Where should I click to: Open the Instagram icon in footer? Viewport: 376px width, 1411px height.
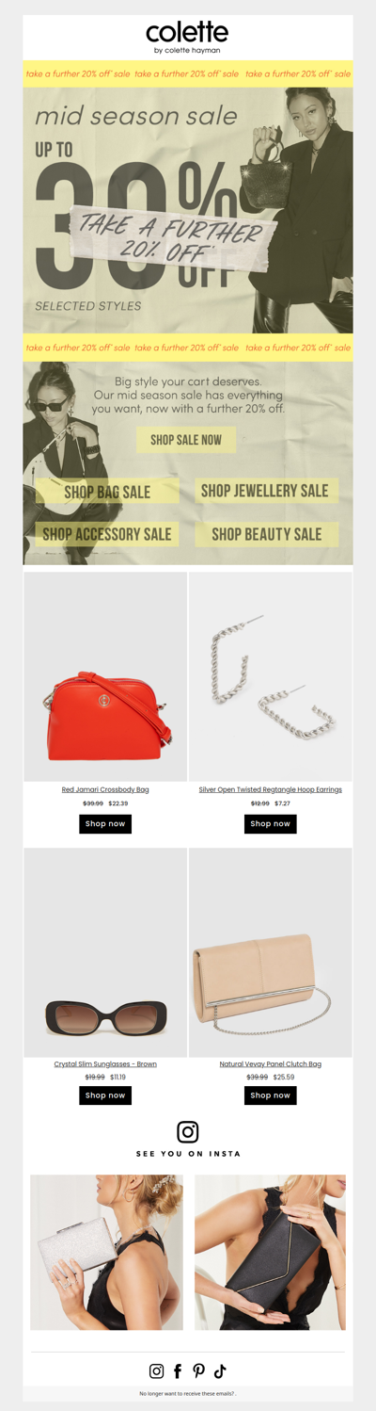157,1370
